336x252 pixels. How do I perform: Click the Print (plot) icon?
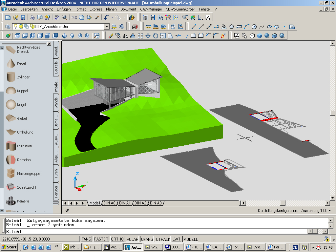pos(32,18)
